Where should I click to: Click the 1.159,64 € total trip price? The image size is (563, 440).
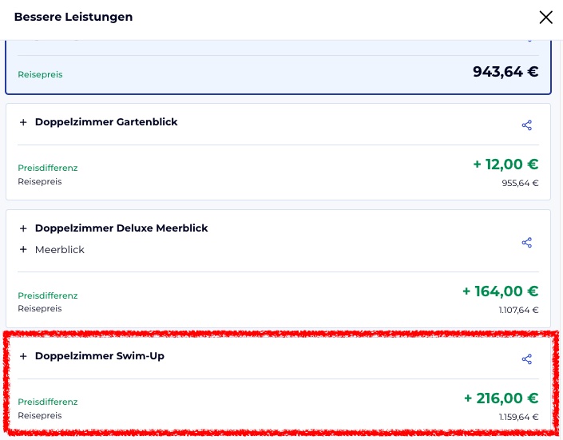point(518,417)
